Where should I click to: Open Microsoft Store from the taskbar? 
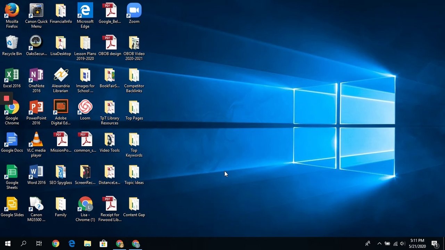(104, 243)
